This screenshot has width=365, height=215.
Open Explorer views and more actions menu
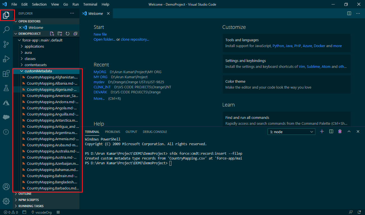72,13
